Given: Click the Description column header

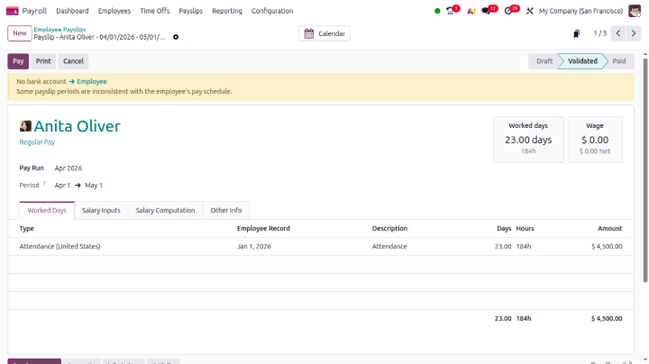Looking at the screenshot, I should click(x=389, y=228).
